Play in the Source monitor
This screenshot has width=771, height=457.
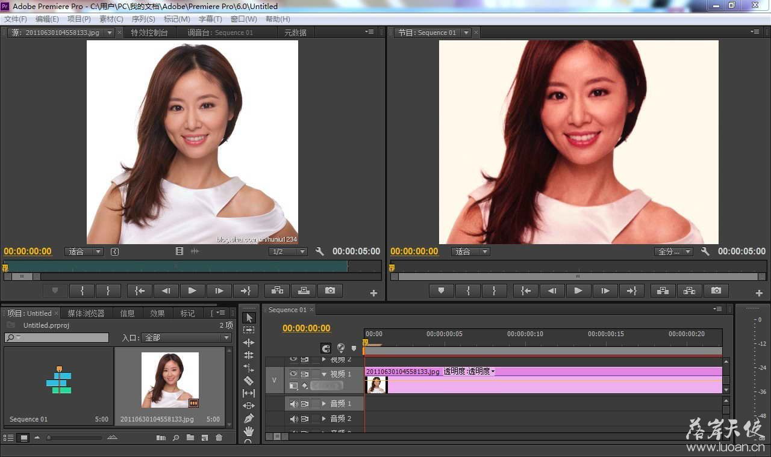click(192, 290)
